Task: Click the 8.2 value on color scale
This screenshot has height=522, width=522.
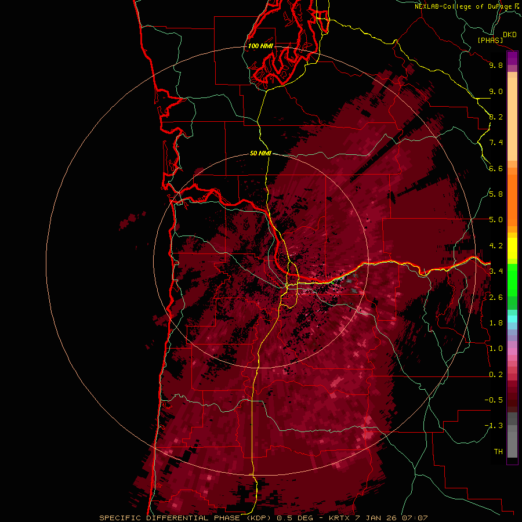Action: 496,117
